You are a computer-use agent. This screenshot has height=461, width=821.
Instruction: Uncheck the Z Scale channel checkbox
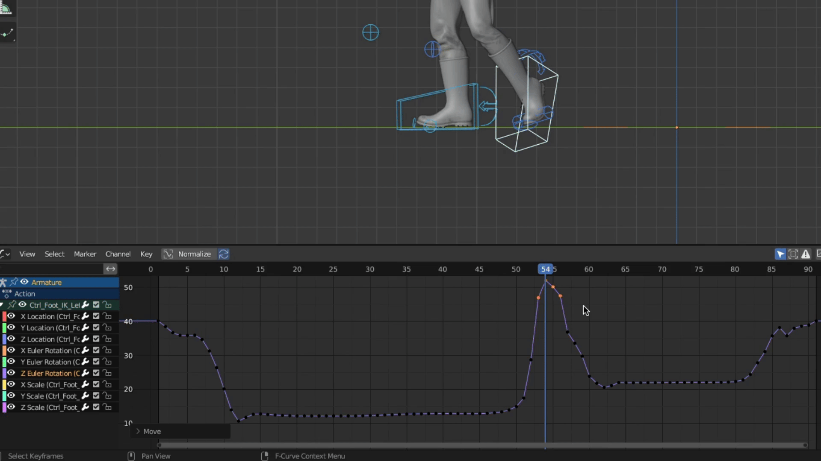tap(96, 407)
